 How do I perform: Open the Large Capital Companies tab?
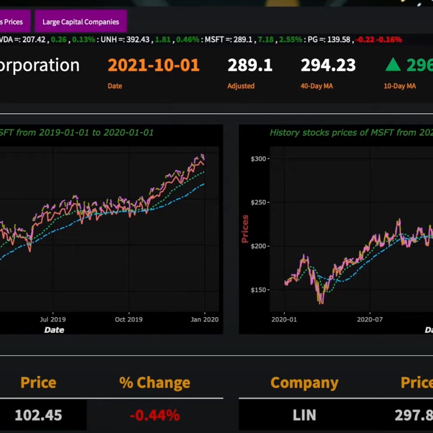(81, 22)
